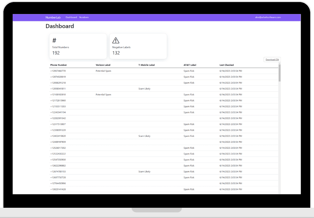Click the NumberLab brand logo
The width and height of the screenshot is (314, 218).
[53, 17]
